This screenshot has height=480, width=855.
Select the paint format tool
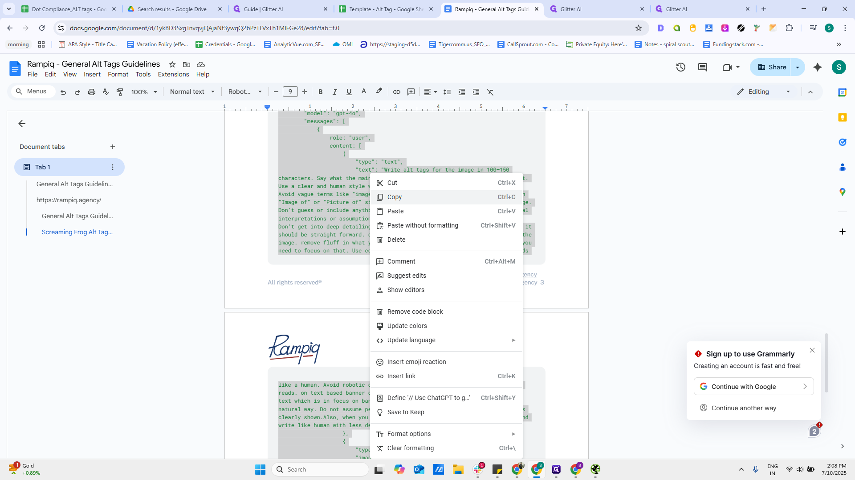120,92
